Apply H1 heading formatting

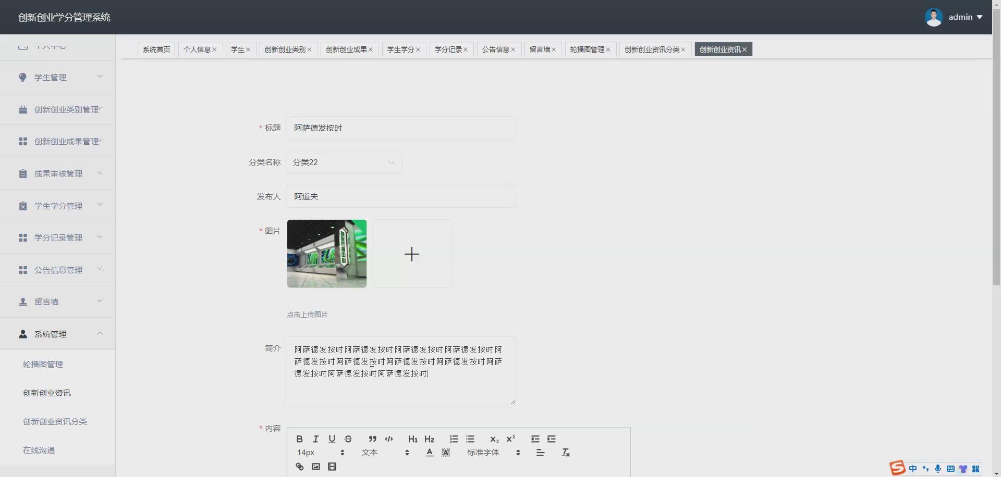coord(412,439)
